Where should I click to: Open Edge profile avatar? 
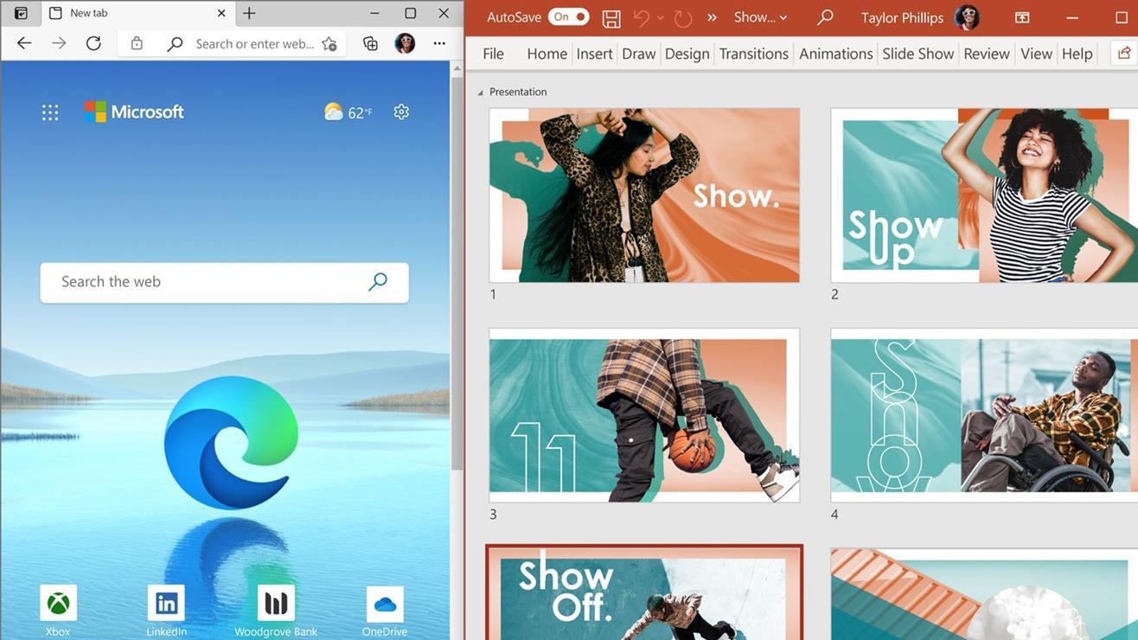point(405,43)
